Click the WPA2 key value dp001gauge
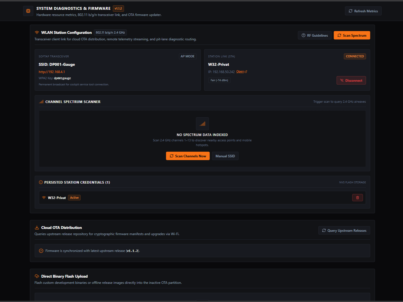 62,78
